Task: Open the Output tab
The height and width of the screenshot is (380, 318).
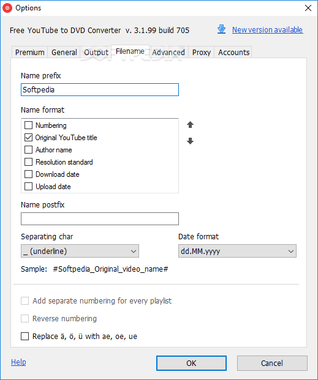Action: tap(96, 53)
